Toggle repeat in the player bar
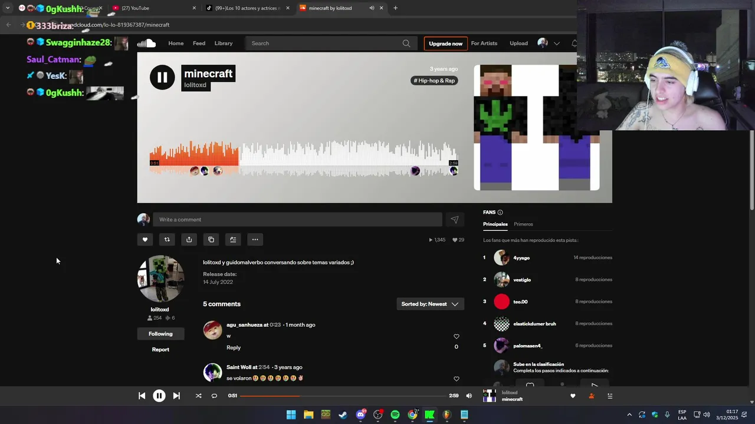This screenshot has height=424, width=755. 214,396
